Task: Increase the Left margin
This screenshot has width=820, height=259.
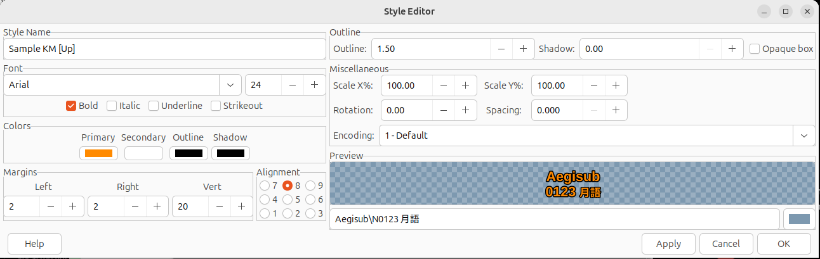Action: coord(73,206)
